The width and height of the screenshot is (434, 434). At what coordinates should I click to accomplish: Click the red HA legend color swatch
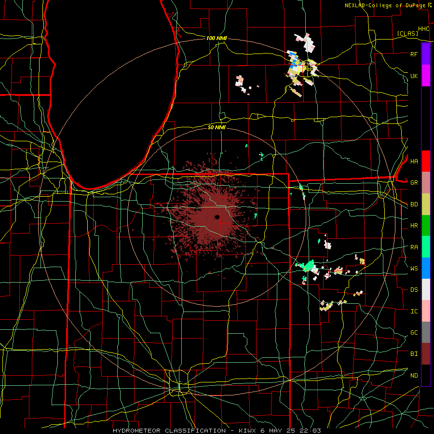[426, 161]
